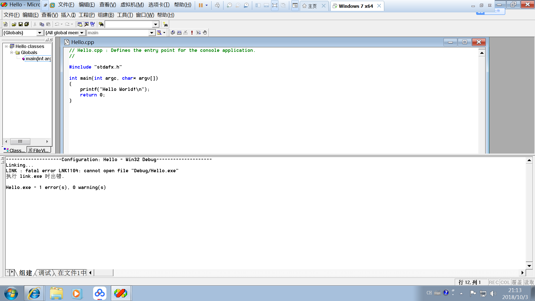Click the WizardBar actions wand icon
The height and width of the screenshot is (301, 535).
(x=159, y=33)
